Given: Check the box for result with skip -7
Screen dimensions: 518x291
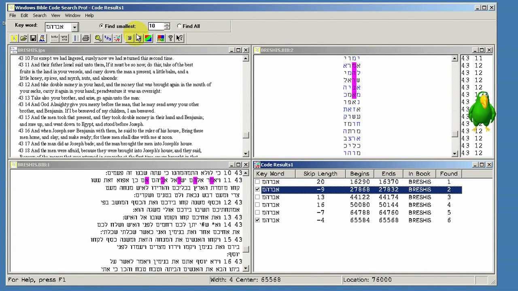Looking at the screenshot, I should [257, 213].
